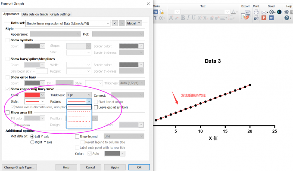Collapse the Pattern dropdown arrow
The image size is (293, 171).
coord(89,101)
